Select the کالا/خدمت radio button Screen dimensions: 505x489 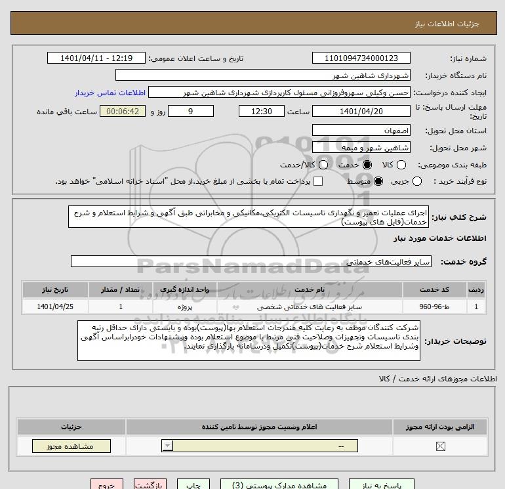(x=323, y=165)
